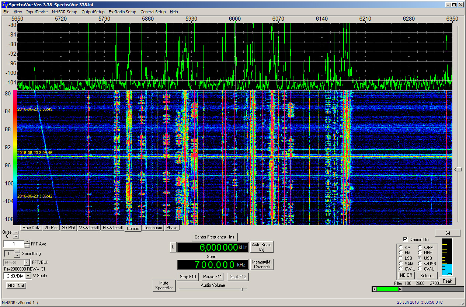Select the WFM demodulation mode
This screenshot has width=466, height=307.
tap(420, 248)
